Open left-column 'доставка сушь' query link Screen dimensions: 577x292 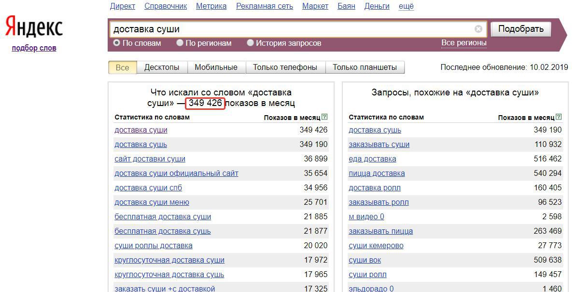[x=141, y=145]
